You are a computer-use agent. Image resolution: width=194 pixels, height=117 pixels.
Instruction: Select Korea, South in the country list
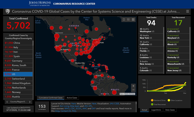[18, 65]
